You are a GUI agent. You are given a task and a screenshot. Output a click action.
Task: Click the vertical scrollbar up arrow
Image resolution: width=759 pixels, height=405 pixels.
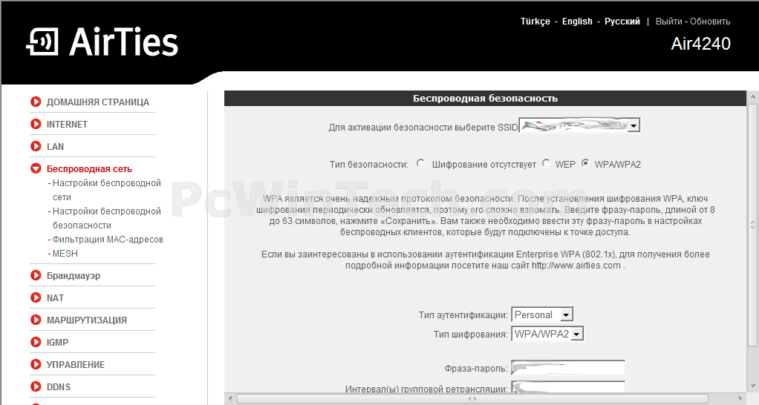coord(752,96)
